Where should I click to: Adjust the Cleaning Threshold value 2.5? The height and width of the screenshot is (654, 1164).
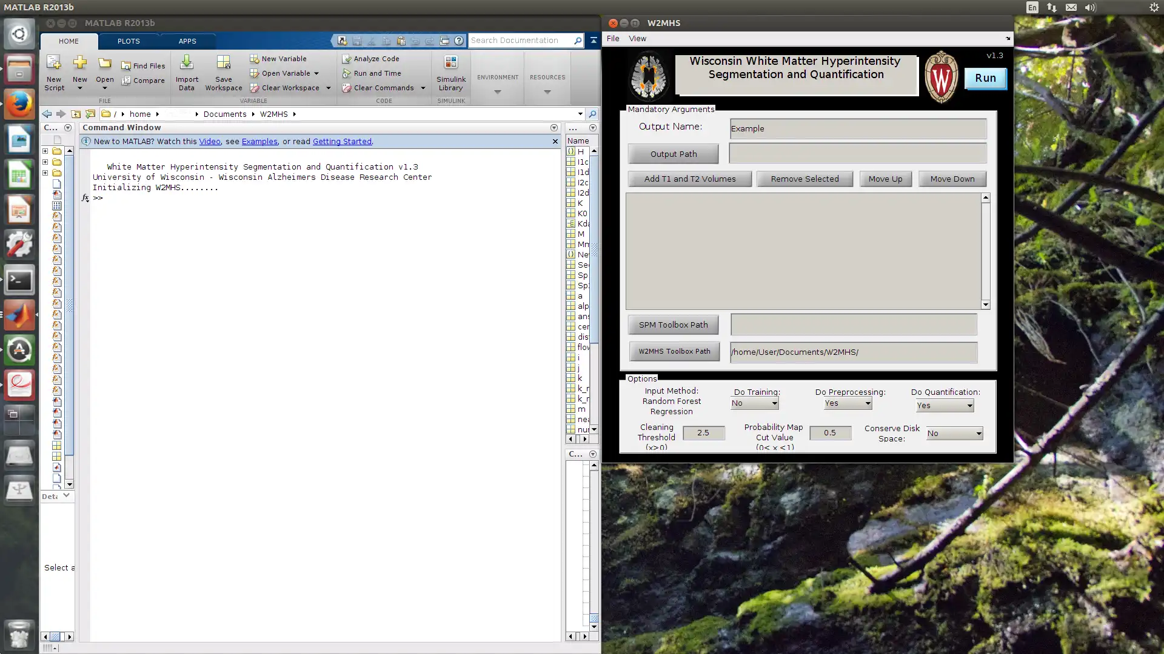click(703, 432)
